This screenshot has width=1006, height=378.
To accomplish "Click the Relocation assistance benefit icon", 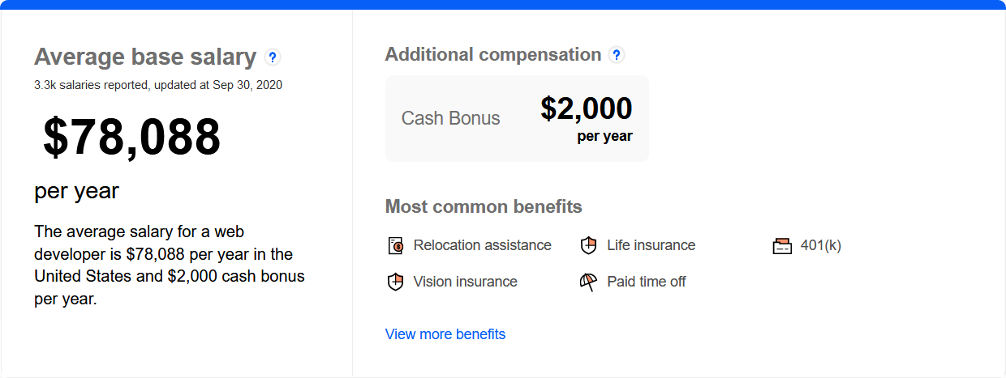I will tap(395, 246).
